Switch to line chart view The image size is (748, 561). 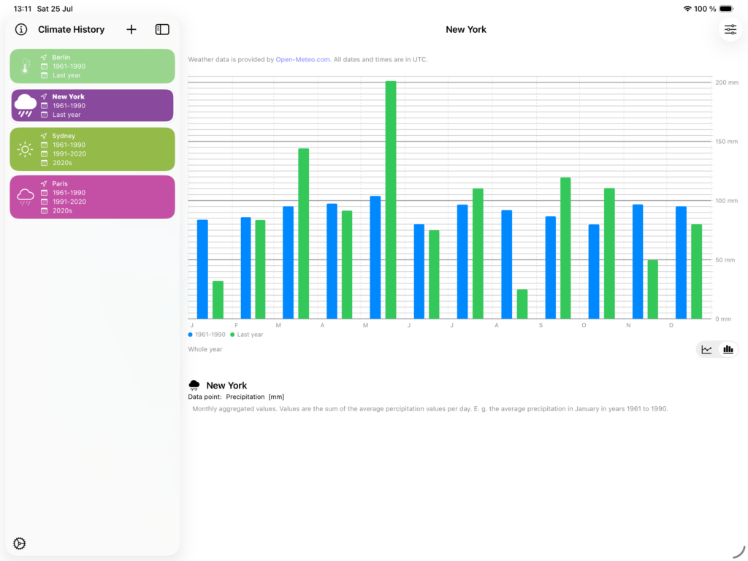(x=706, y=349)
